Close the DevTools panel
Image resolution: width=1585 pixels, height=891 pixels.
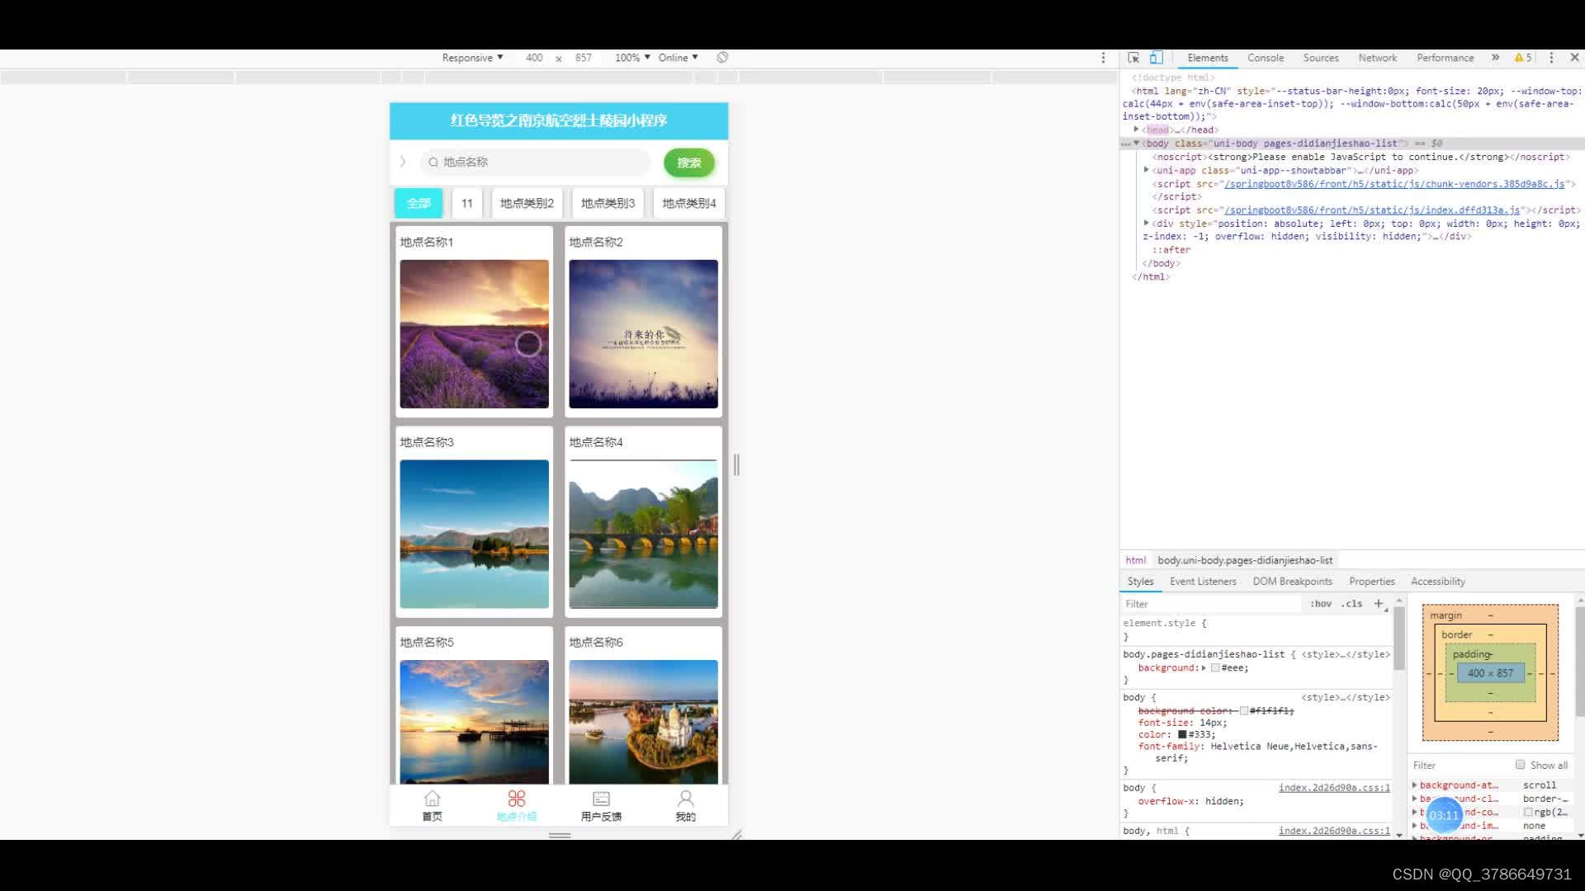tap(1574, 58)
